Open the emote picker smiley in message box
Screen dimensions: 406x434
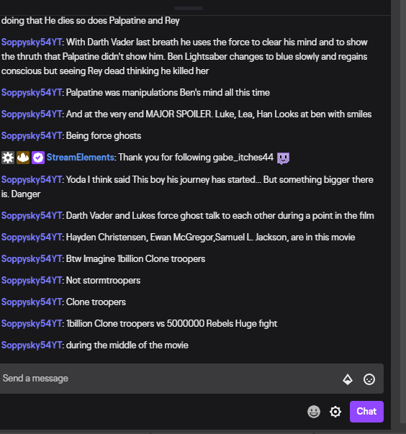click(369, 379)
